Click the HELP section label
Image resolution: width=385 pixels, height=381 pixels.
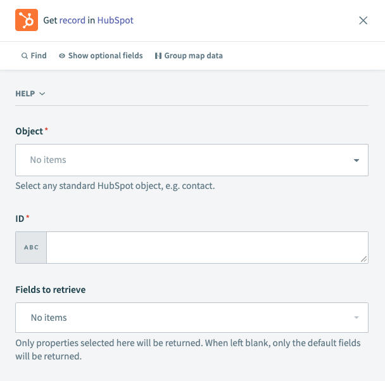(25, 94)
